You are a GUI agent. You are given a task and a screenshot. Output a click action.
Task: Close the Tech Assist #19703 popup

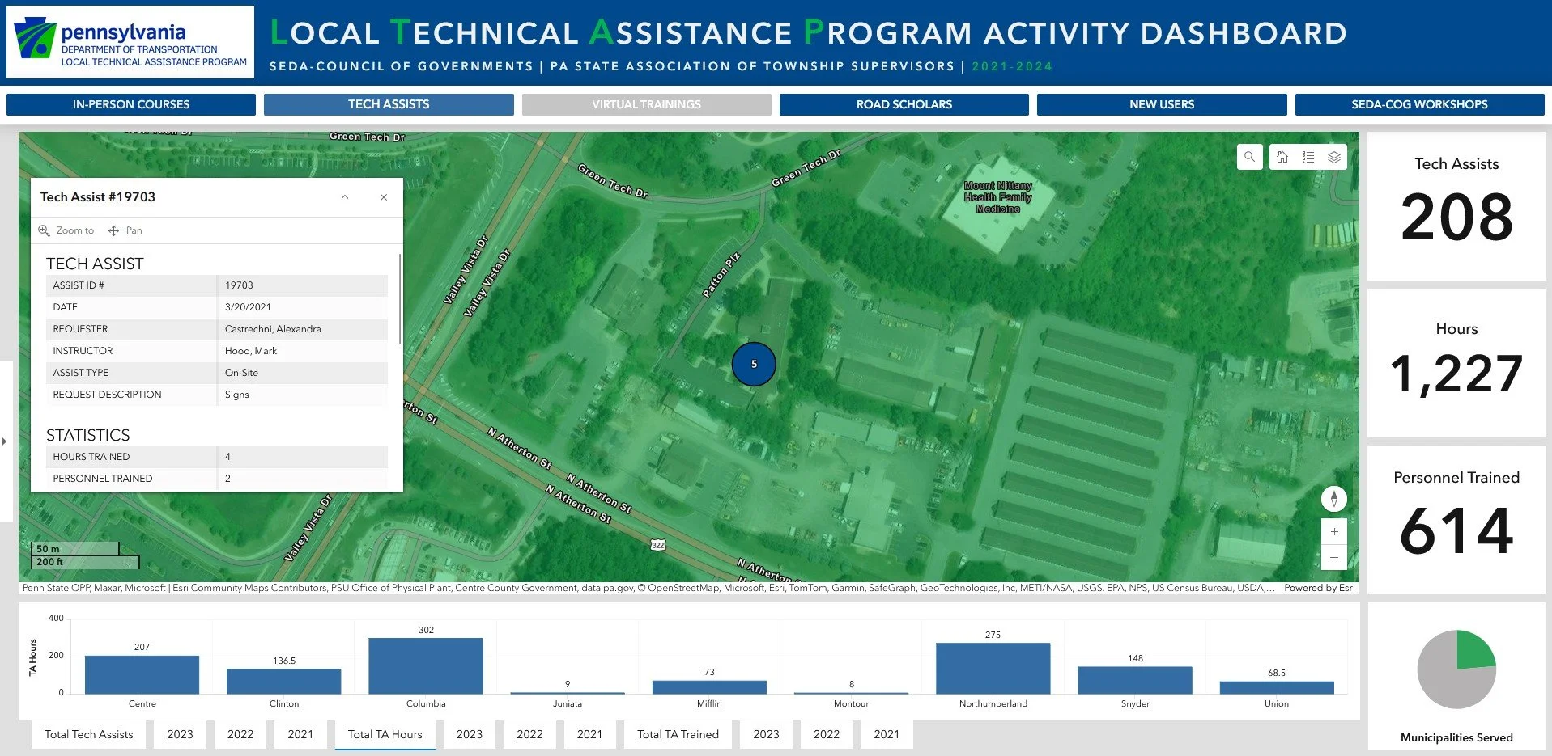pyautogui.click(x=384, y=197)
